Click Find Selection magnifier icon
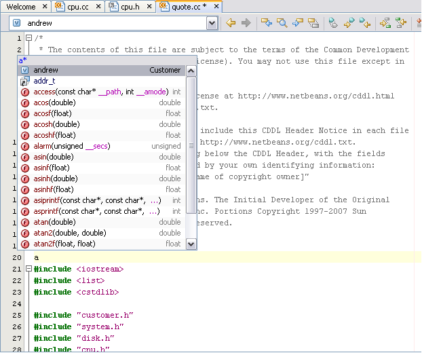 tap(282, 23)
